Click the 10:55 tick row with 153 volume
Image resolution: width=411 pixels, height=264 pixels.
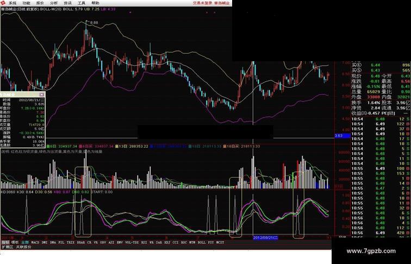pyautogui.click(x=381, y=173)
